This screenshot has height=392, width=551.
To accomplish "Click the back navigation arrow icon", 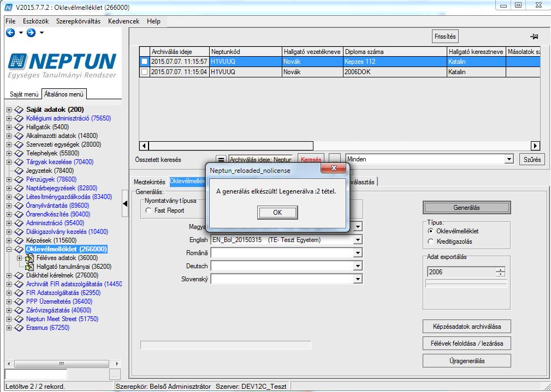I will click(10, 33).
